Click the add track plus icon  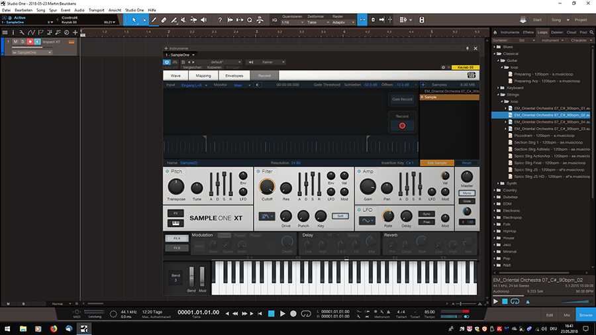point(75,32)
